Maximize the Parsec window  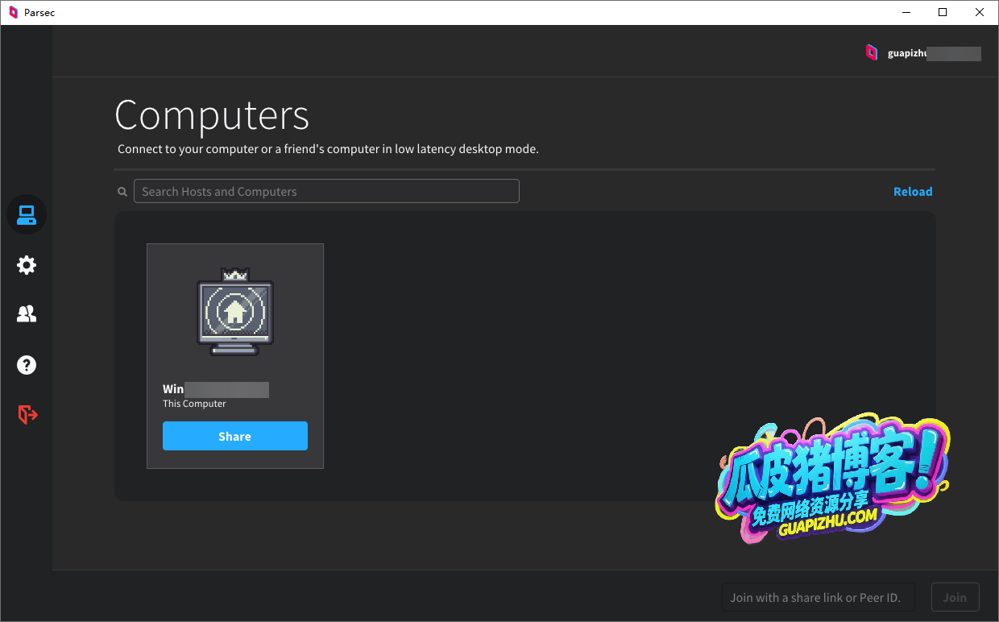(943, 12)
